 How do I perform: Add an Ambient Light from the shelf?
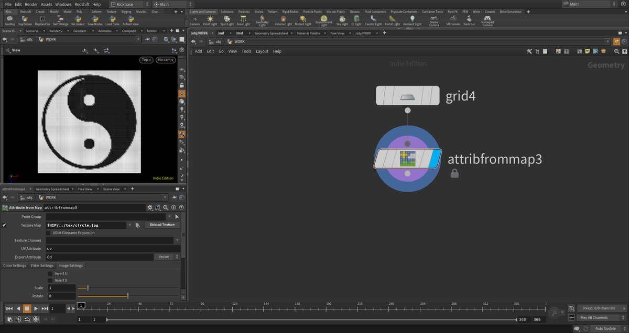pyautogui.click(x=412, y=20)
